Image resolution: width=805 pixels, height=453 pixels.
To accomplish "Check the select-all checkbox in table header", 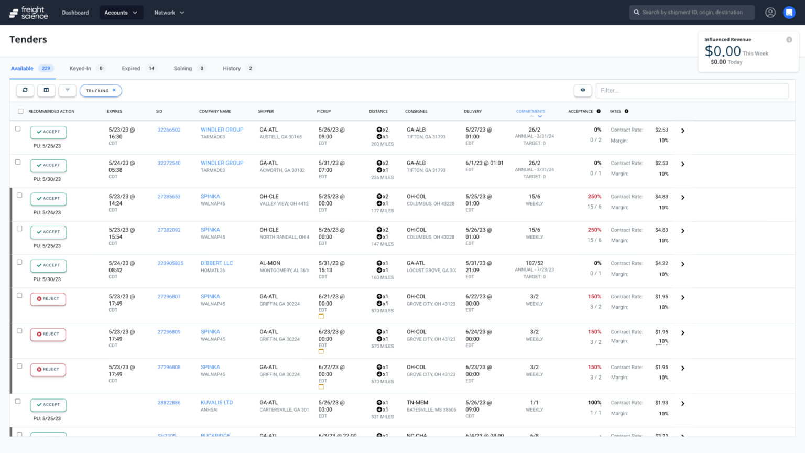I will (20, 111).
